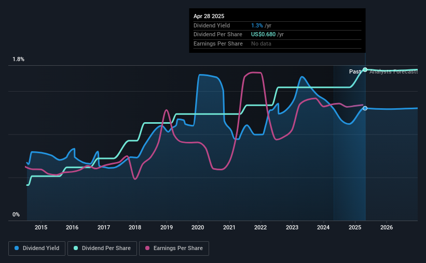Click the Apr 28 2025 tooltip date
The image size is (426, 263).
(x=209, y=16)
